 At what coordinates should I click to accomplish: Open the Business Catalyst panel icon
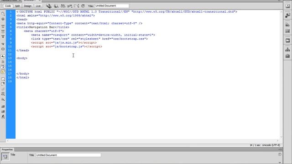click(x=287, y=41)
